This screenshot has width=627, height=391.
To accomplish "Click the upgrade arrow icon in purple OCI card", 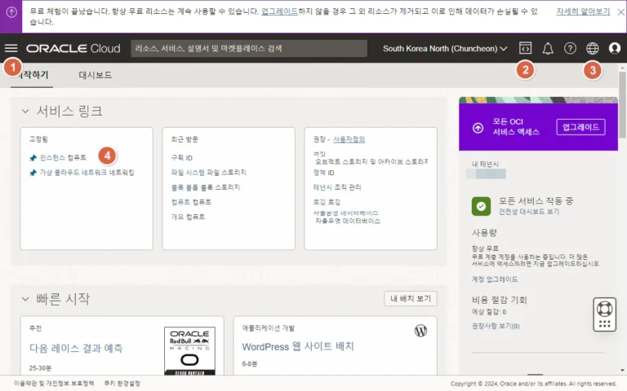I will (x=478, y=128).
